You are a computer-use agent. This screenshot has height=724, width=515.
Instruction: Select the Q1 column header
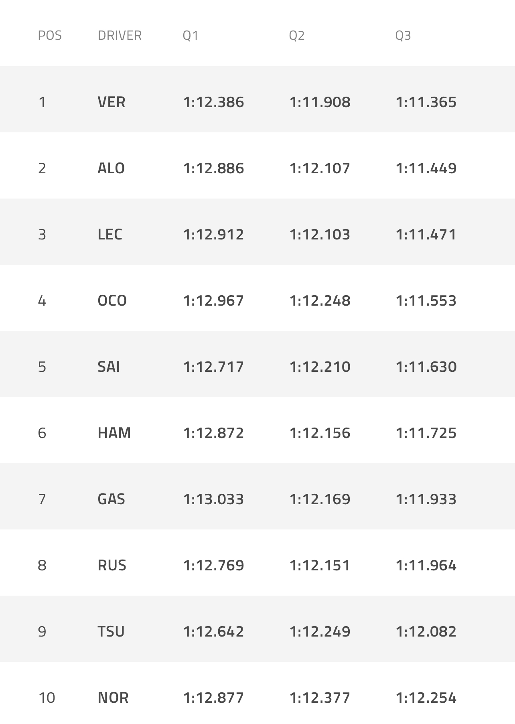pos(191,36)
